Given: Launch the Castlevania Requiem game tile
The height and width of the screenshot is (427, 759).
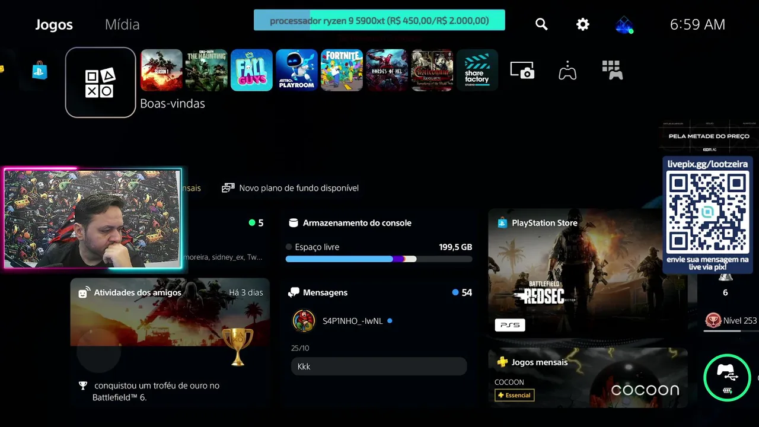Looking at the screenshot, I should [432, 70].
